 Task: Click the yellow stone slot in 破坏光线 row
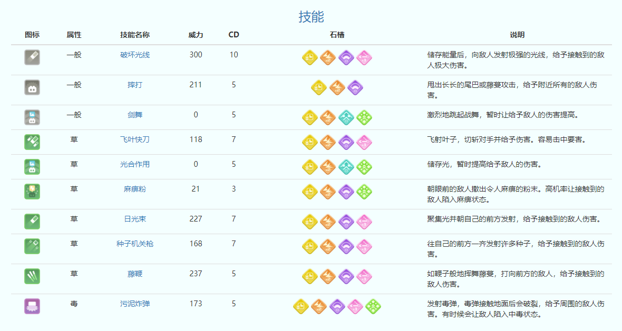[x=309, y=57]
